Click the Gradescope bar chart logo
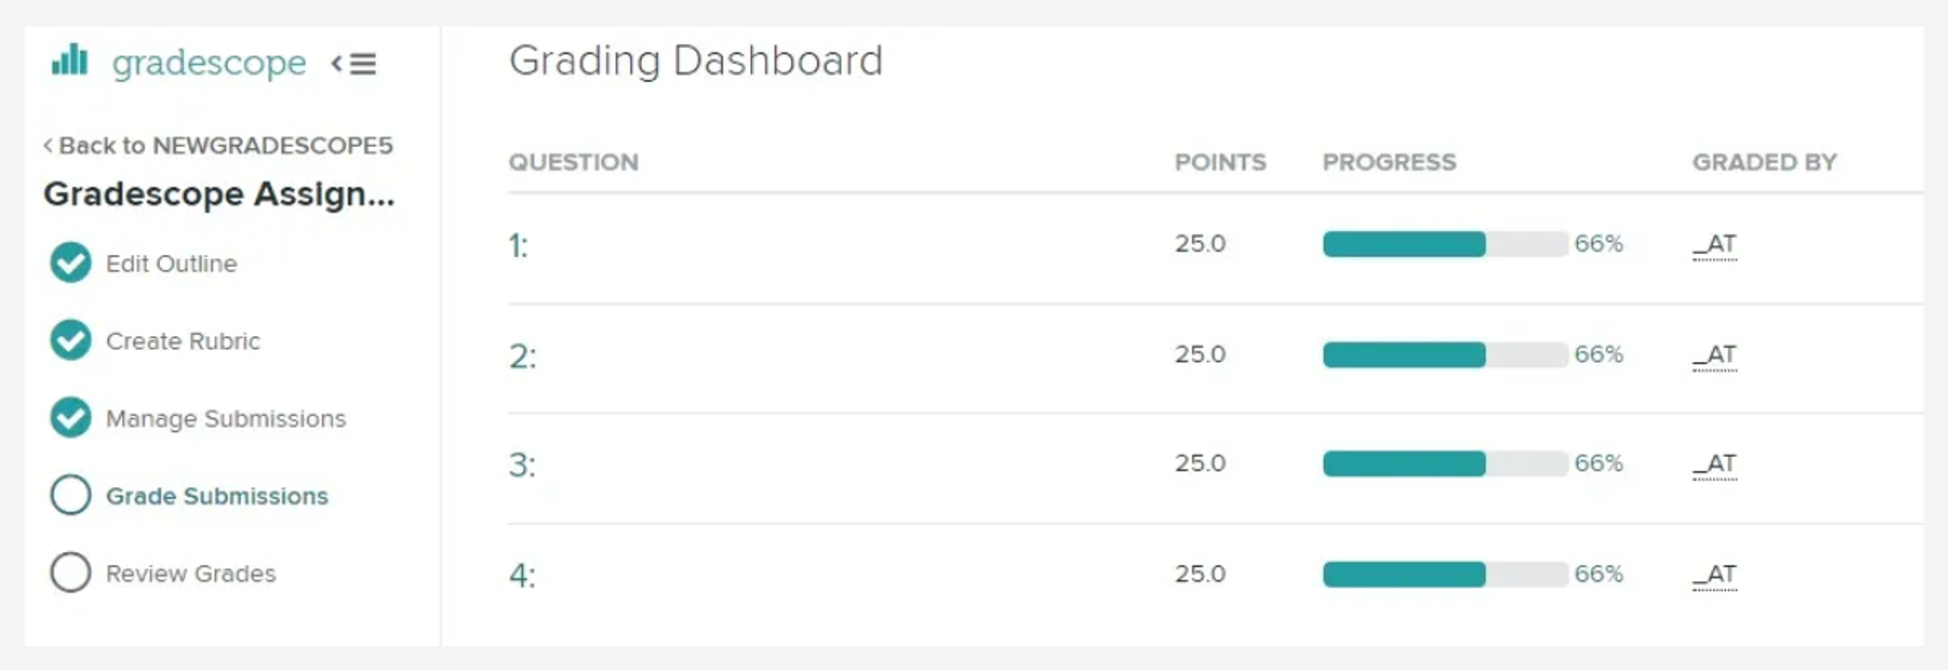 coord(70,64)
